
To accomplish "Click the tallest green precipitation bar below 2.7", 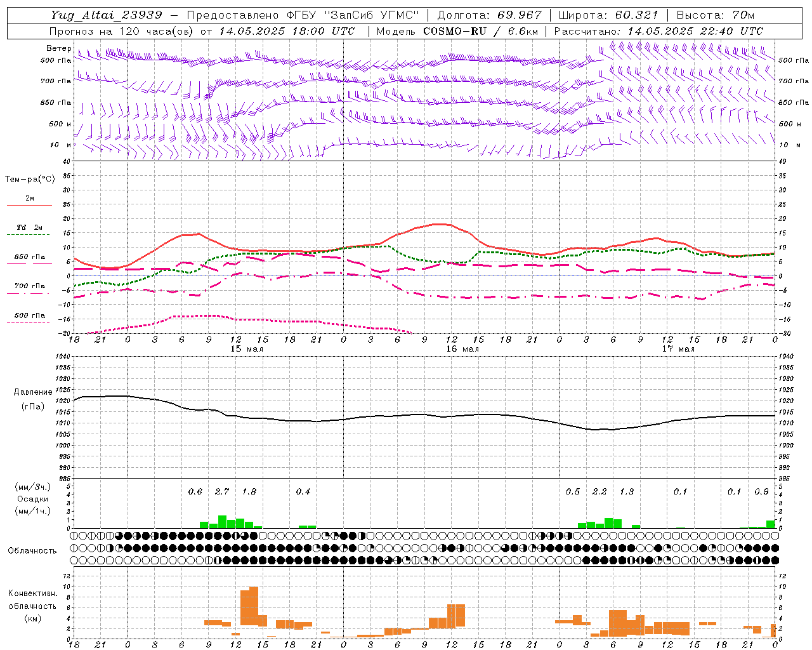I will tap(223, 522).
